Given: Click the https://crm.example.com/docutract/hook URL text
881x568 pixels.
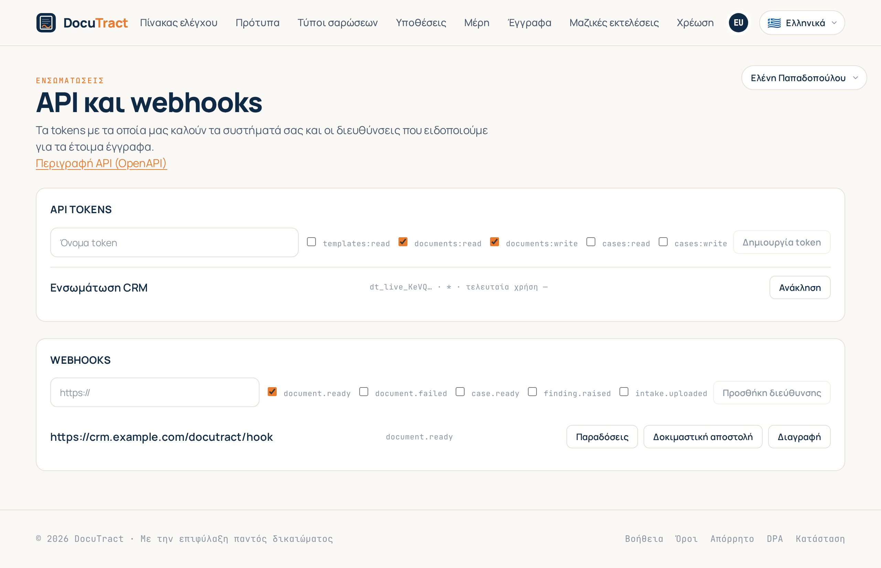Looking at the screenshot, I should coord(162,437).
